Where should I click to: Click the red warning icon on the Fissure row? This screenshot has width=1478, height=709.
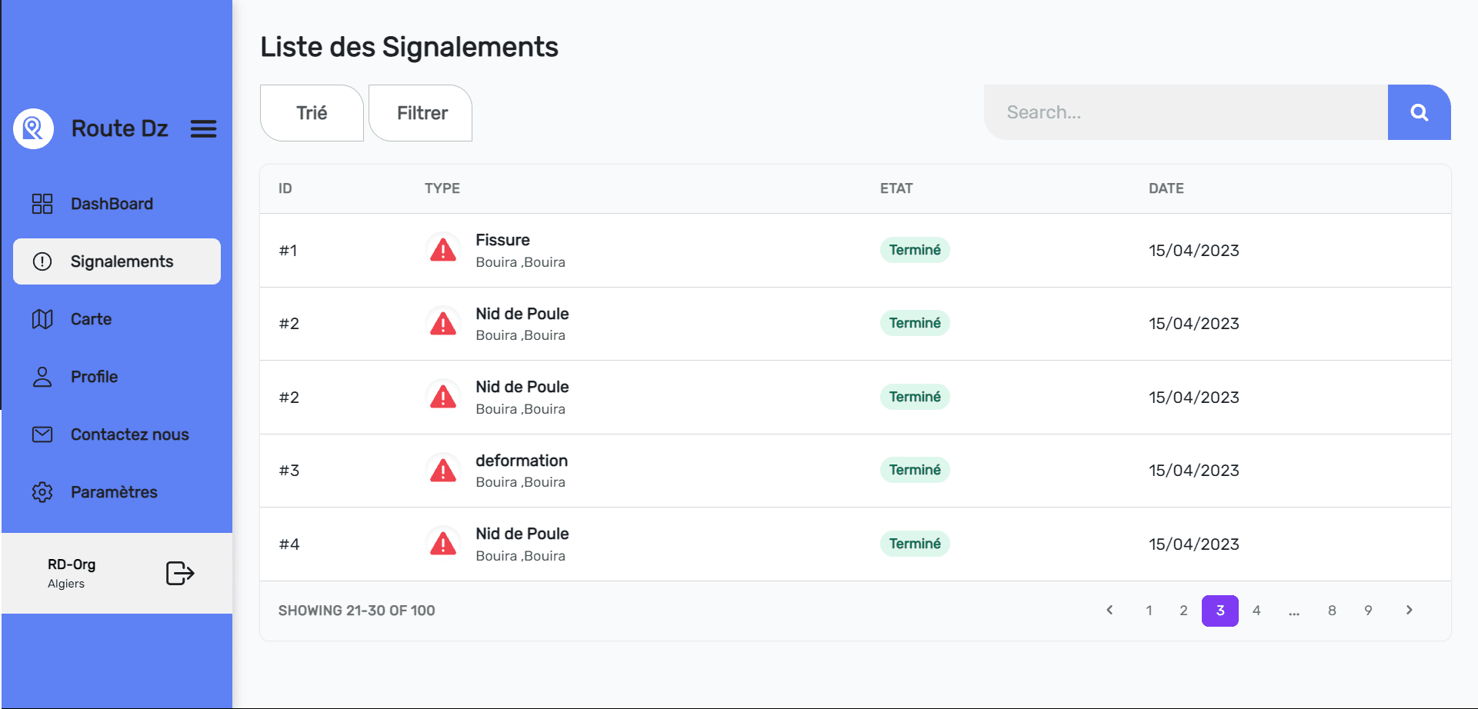click(x=443, y=249)
